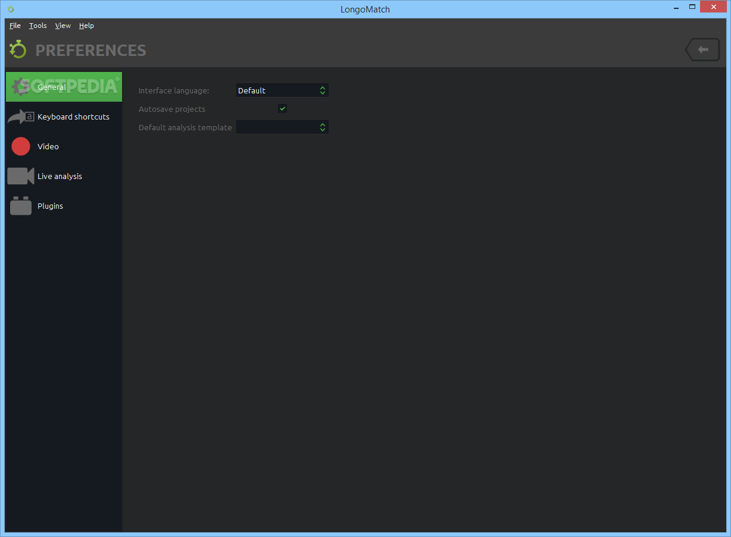Image resolution: width=731 pixels, height=537 pixels.
Task: Close the LongoMatch window
Action: coord(714,7)
